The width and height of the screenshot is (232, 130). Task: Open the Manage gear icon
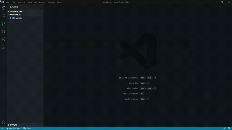pyautogui.click(x=3, y=122)
